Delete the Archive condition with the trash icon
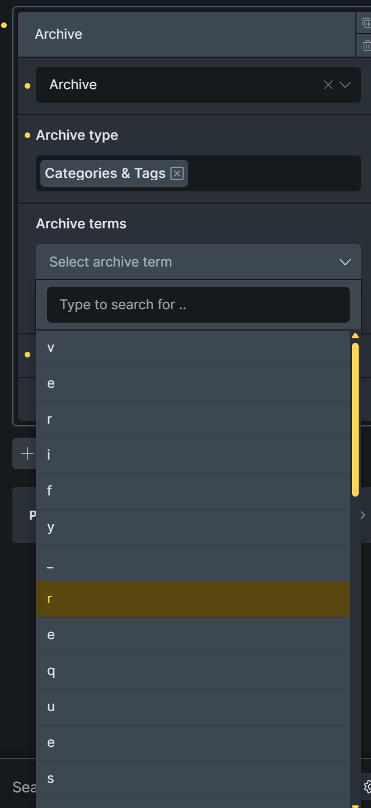371x808 pixels. click(367, 45)
